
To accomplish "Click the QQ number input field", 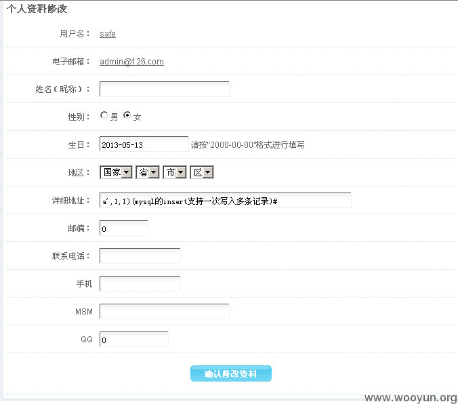I will (133, 339).
